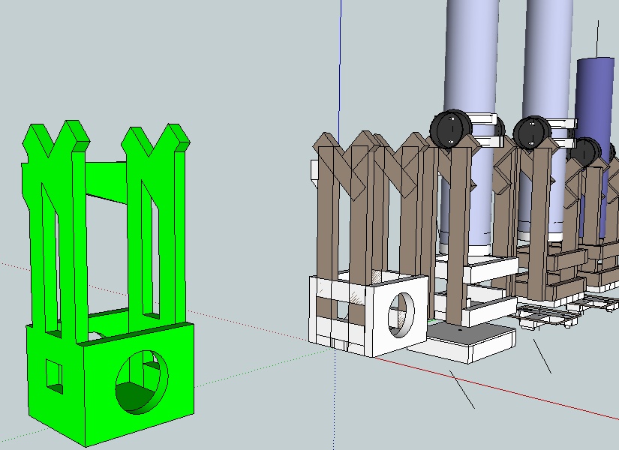The width and height of the screenshot is (619, 450).
Task: Click the leftmost black wheel on the frame
Action: pyautogui.click(x=451, y=127)
